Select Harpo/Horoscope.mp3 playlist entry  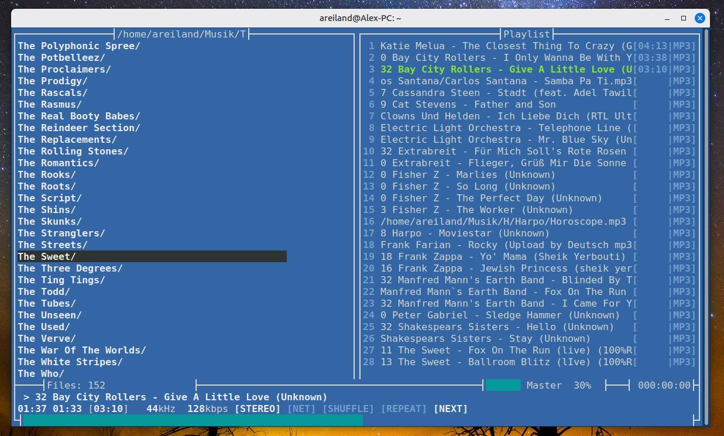[530, 221]
